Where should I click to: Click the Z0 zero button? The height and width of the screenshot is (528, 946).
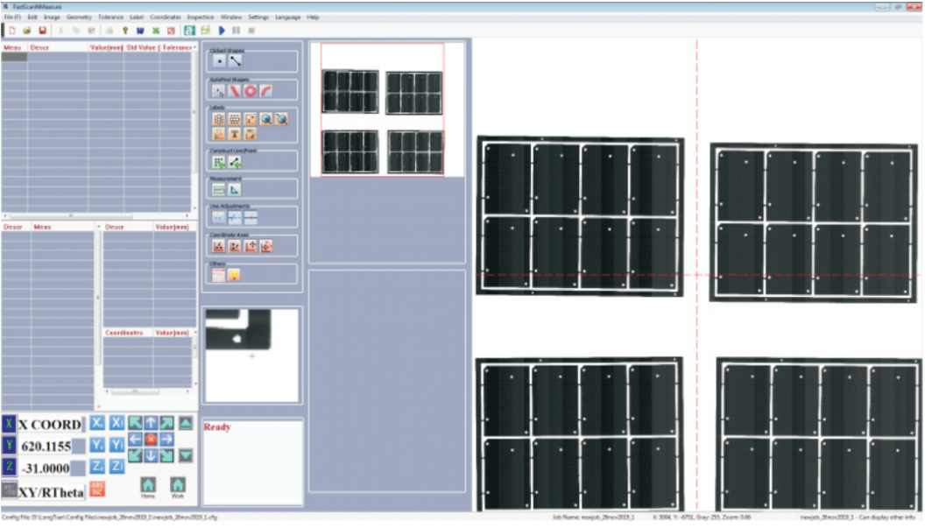click(x=97, y=466)
